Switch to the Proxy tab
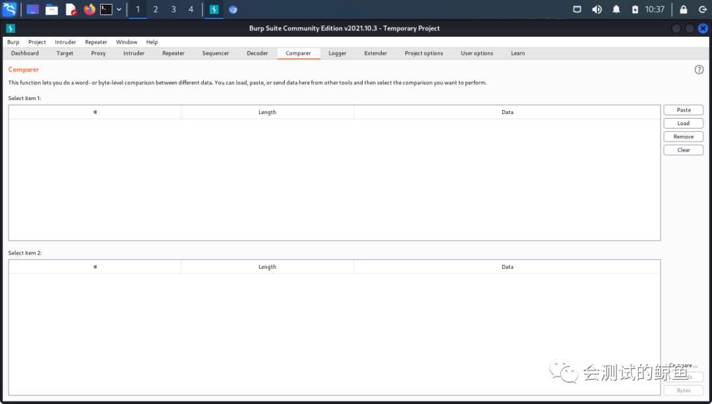 pyautogui.click(x=98, y=53)
